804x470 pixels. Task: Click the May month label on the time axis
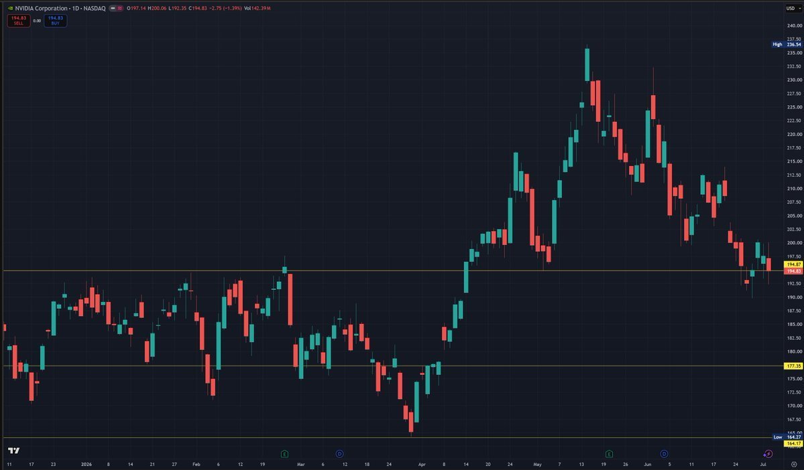(537, 465)
